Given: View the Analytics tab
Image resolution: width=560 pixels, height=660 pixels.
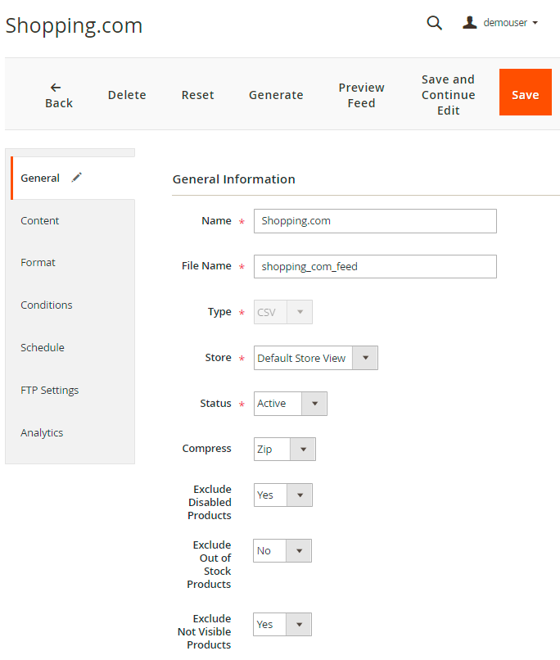Looking at the screenshot, I should (42, 433).
